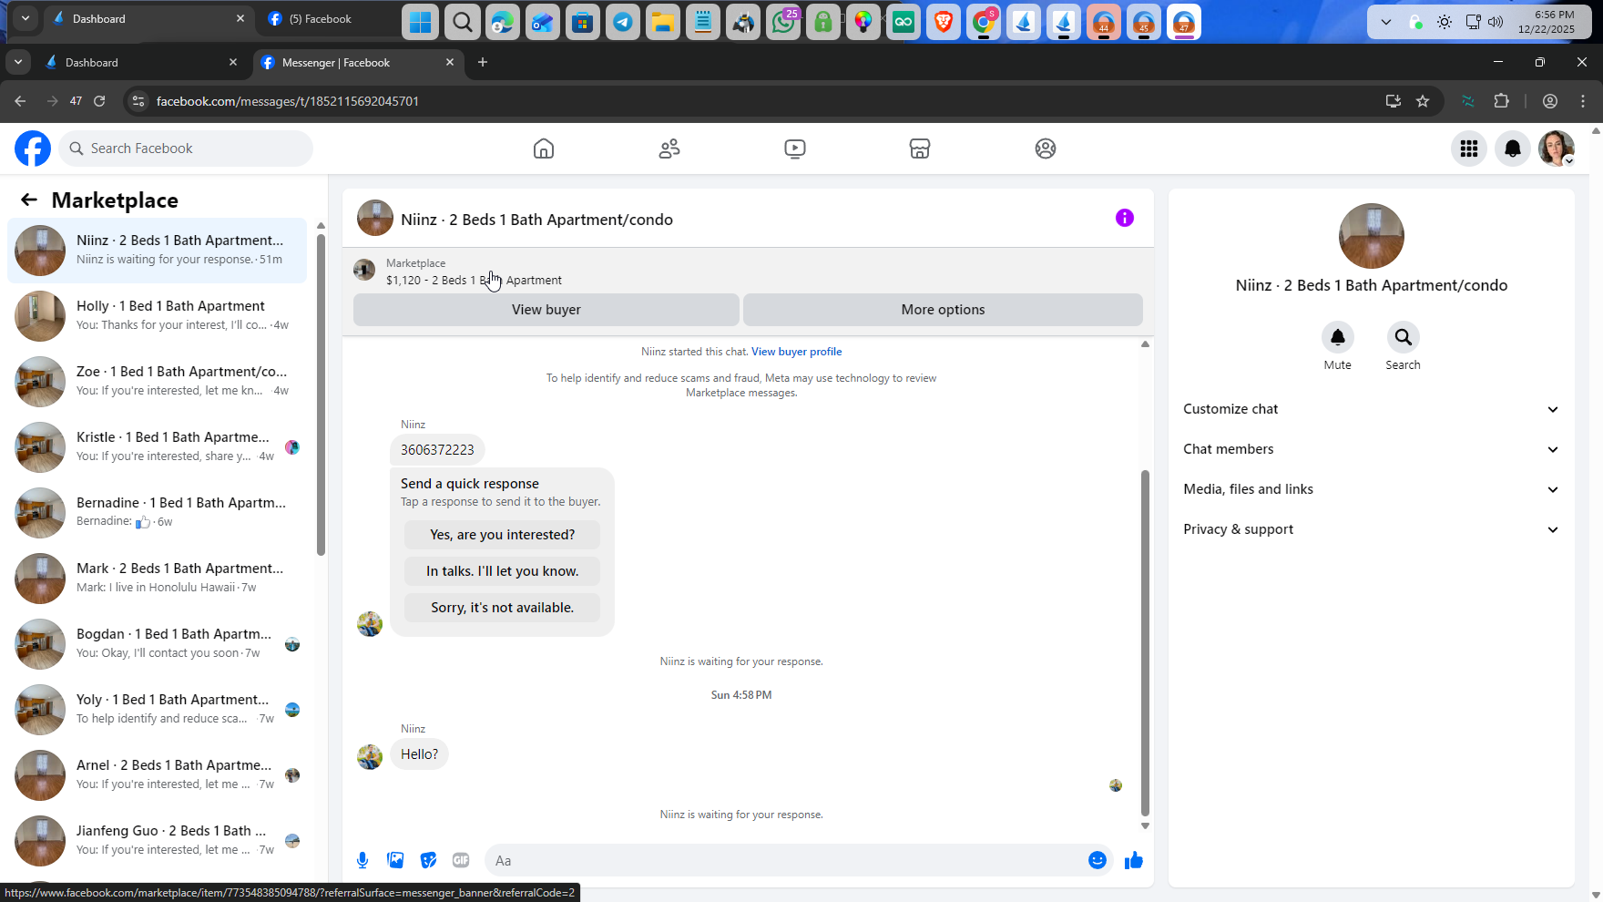
Task: Open the Notifications bell icon in header
Action: coord(1513,149)
